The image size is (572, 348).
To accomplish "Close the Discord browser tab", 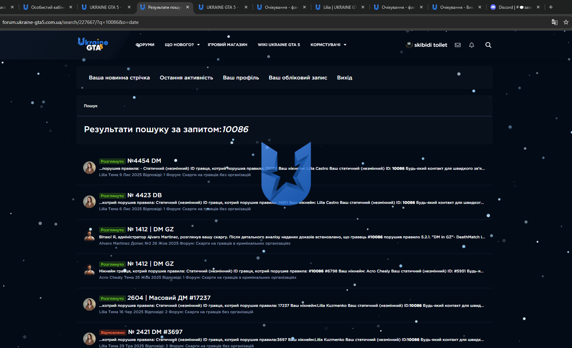I will (538, 7).
